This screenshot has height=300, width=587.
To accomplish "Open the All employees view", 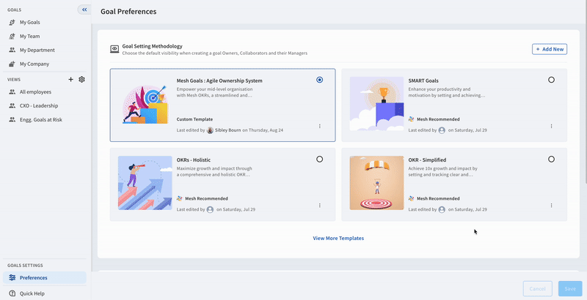I will [37, 92].
